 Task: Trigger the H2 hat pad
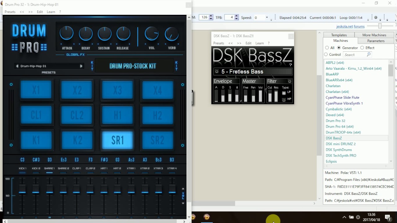point(158,115)
